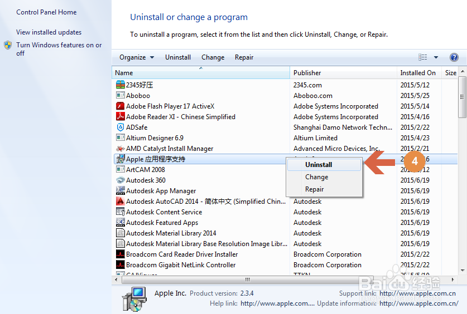467x314 pixels.
Task: Click the vertical scrollbar thumb
Action: (462, 97)
